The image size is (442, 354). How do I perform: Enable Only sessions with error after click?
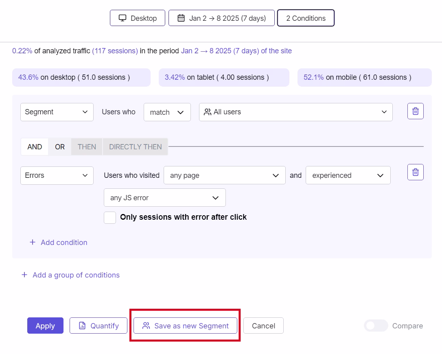pos(110,217)
